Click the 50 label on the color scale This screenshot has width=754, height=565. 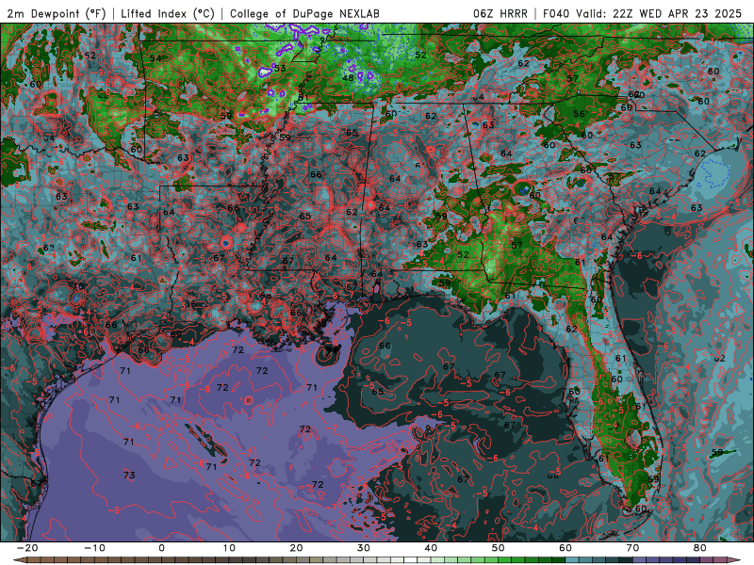[x=499, y=548]
